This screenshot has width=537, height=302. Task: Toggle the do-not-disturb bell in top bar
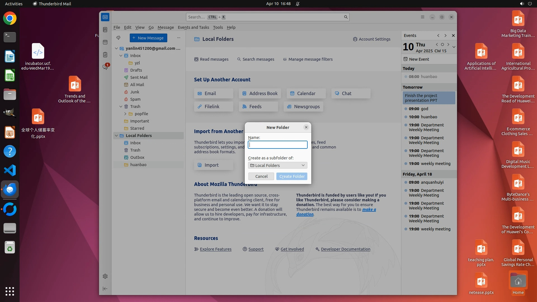(298, 4)
